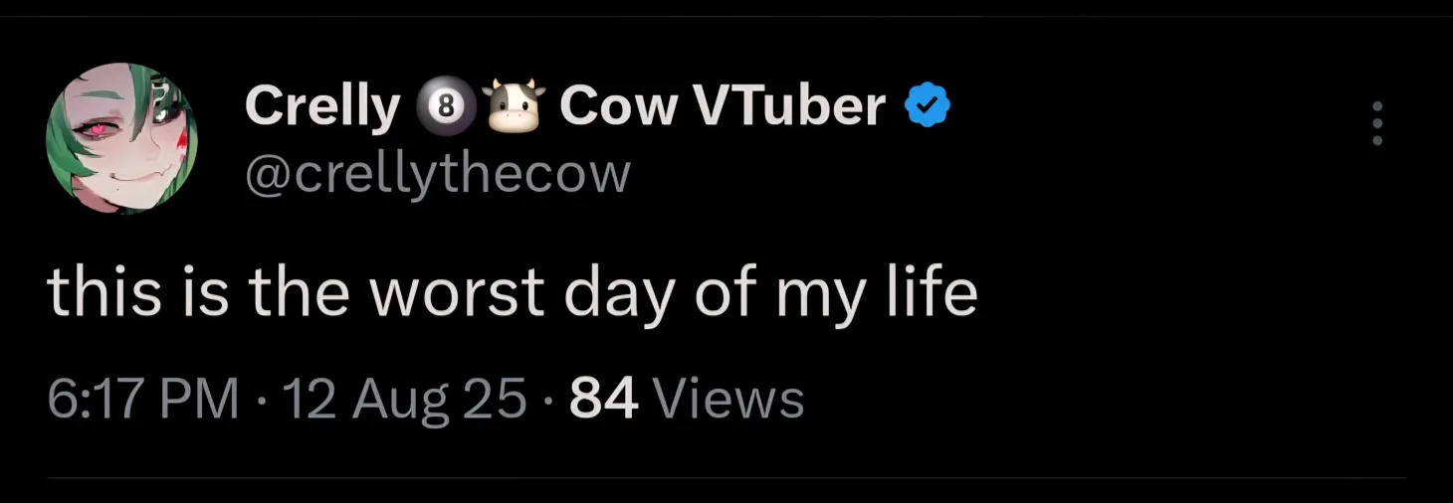This screenshot has width=1453, height=503.
Task: Click the 12 Aug 25 date
Action: tap(404, 400)
